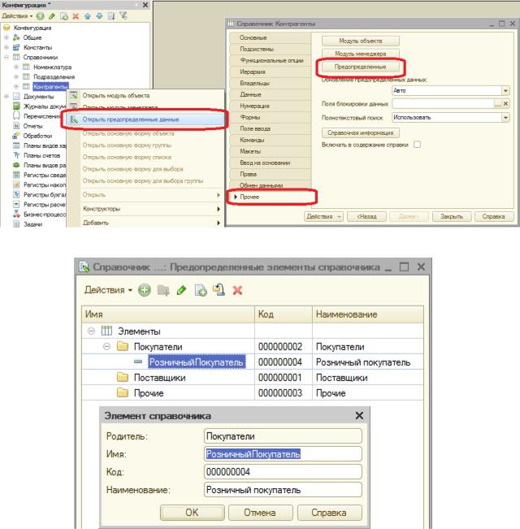Click the Отчеты tree icon

click(16, 126)
